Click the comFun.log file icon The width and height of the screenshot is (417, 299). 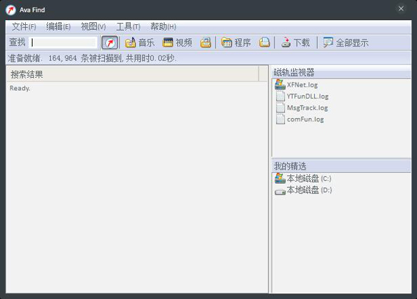pyautogui.click(x=280, y=119)
